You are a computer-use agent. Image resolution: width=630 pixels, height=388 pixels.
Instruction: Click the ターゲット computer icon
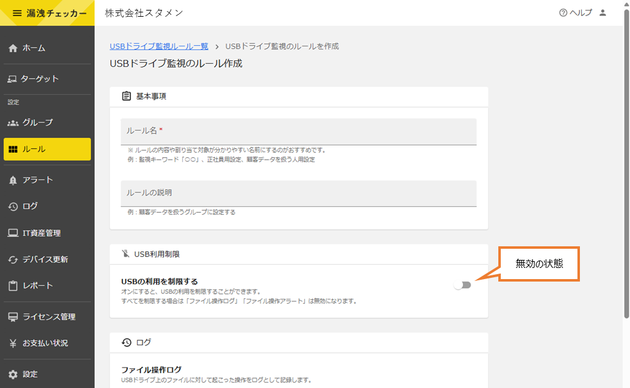click(12, 79)
